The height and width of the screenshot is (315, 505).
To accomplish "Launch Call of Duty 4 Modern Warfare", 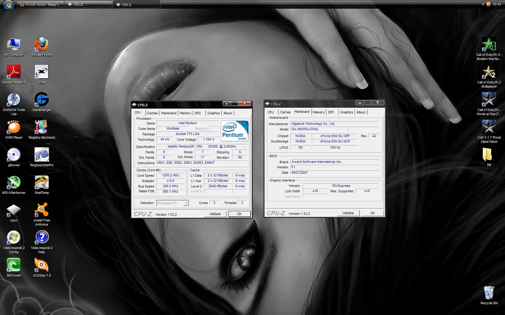I will click(x=489, y=49).
